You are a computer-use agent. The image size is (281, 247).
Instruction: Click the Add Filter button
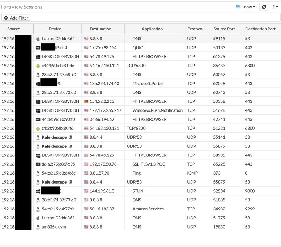[x=16, y=18]
